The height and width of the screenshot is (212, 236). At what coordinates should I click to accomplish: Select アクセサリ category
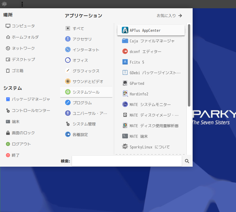(86, 39)
